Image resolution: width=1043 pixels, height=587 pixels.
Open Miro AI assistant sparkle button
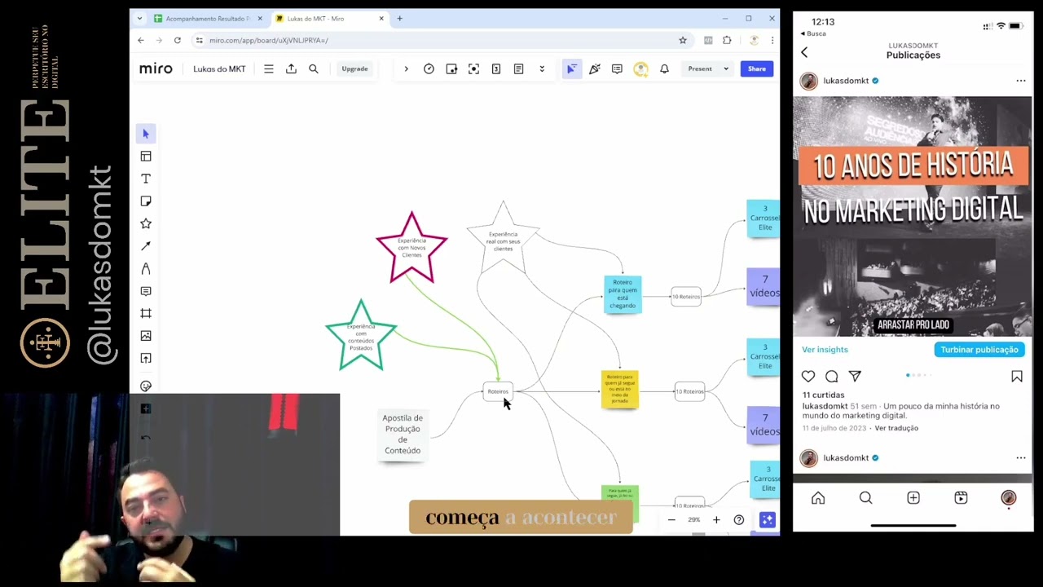pos(767,520)
